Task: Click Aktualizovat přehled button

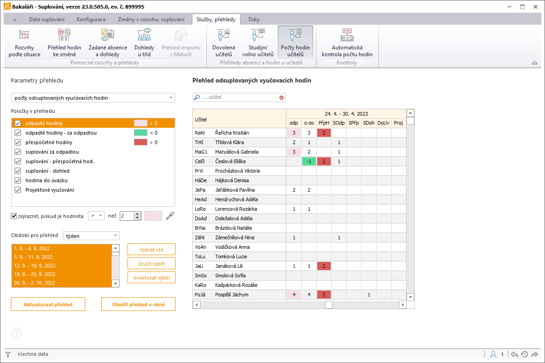Action: coord(48,305)
